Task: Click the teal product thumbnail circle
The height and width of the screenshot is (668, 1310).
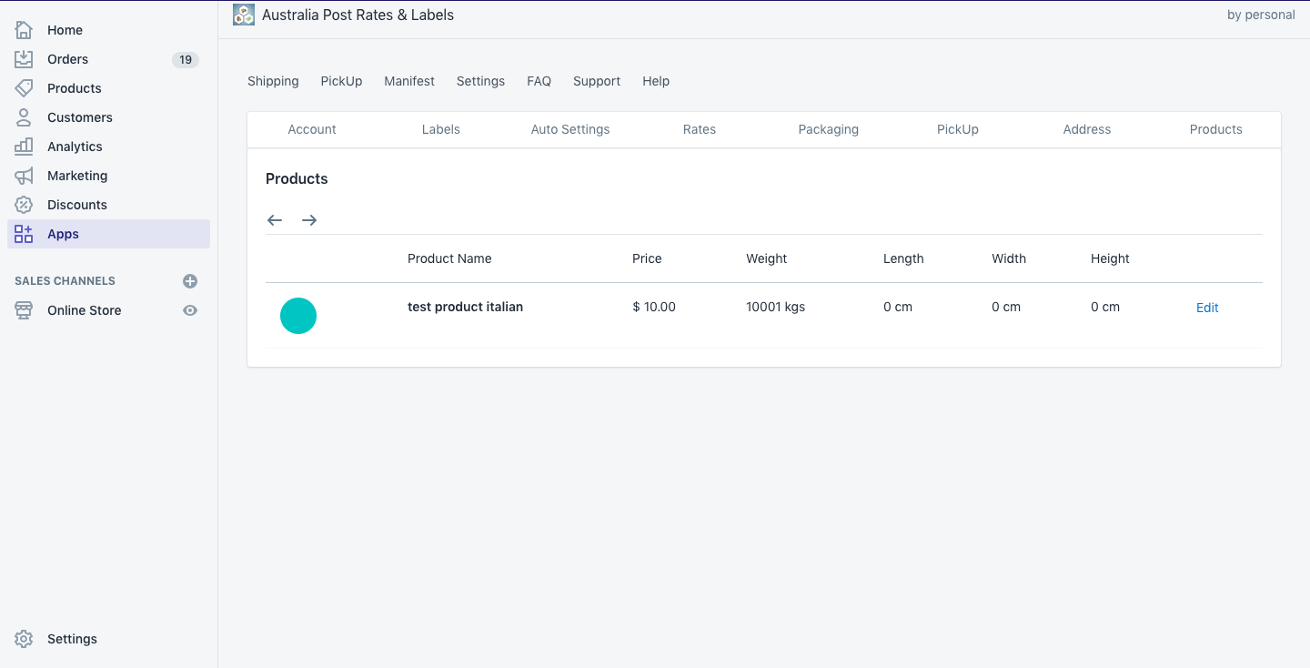Action: (298, 316)
